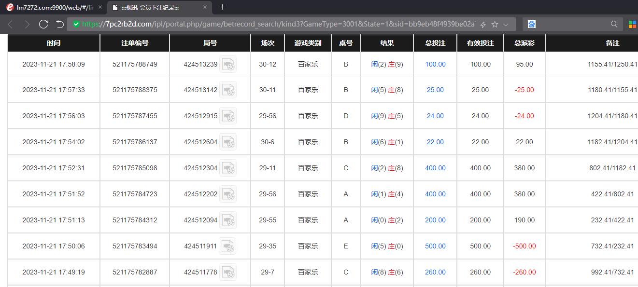Screen dimensions: 638x287
Task: Click the bookmark star icon
Action: click(495, 24)
